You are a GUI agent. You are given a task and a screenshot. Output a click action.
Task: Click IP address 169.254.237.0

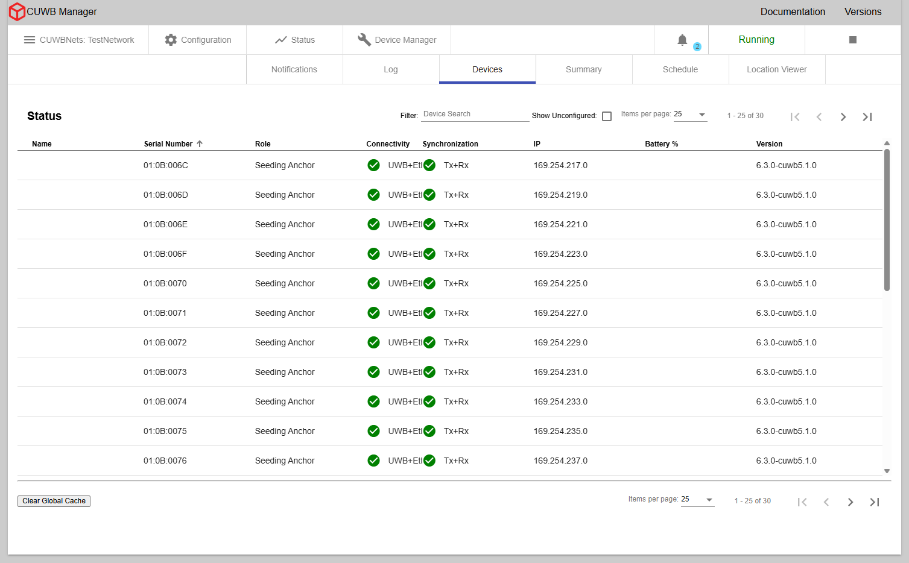click(560, 461)
